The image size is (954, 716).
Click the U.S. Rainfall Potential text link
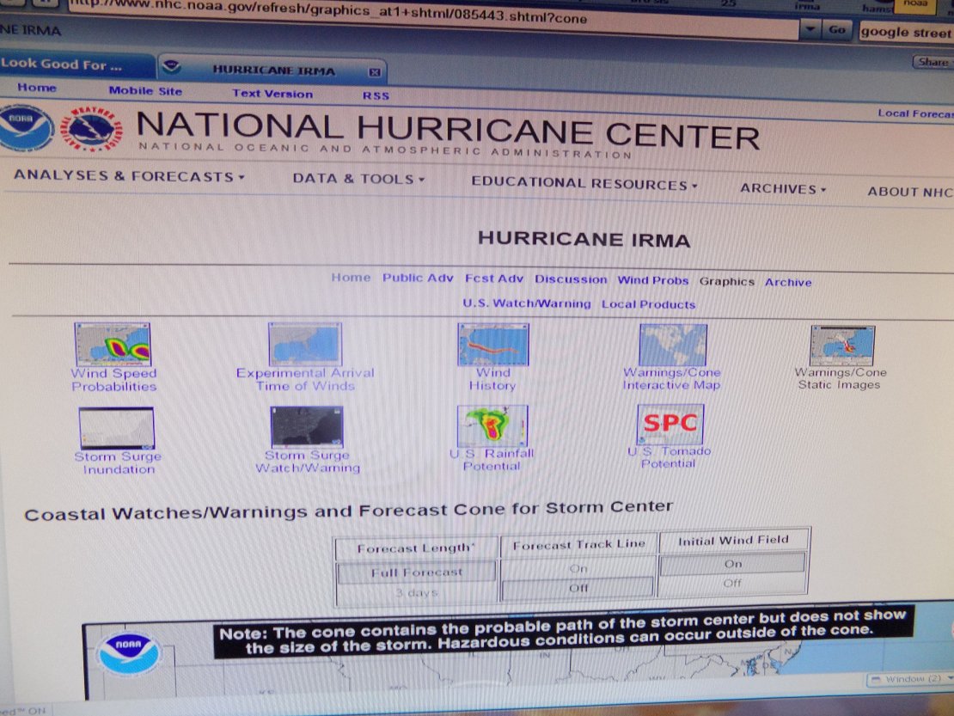click(x=492, y=459)
